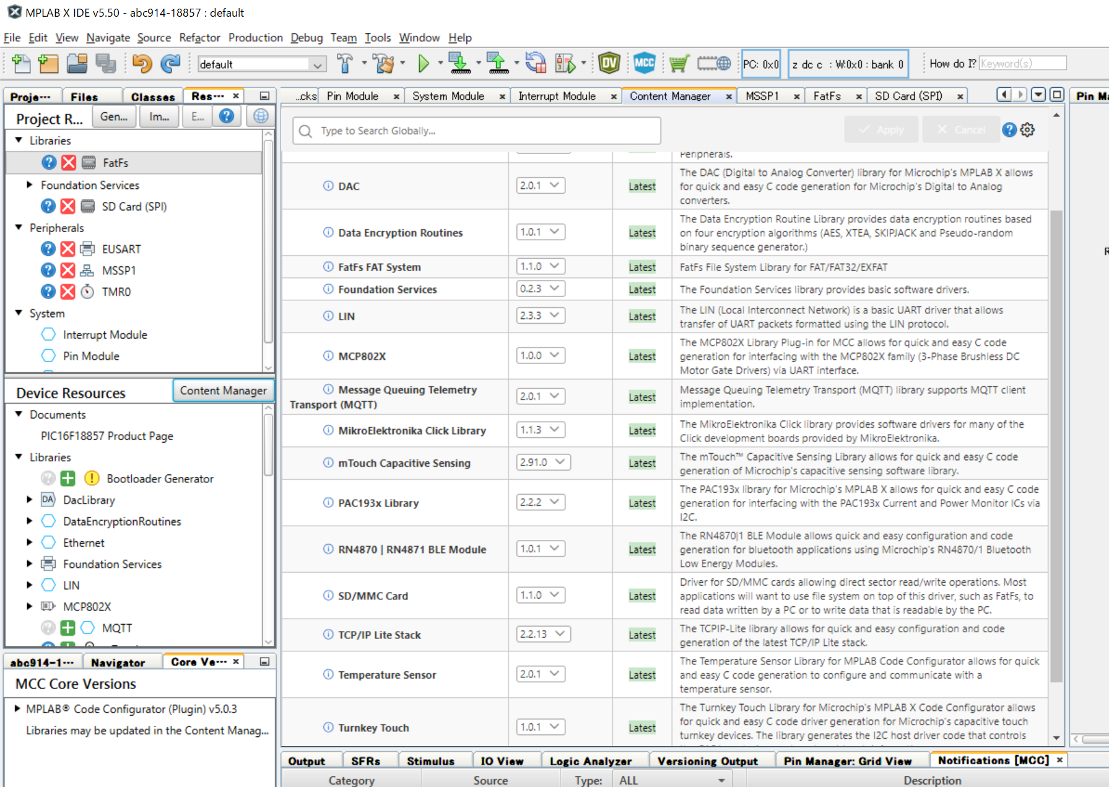Click the Open Project toolbar icon
1109x787 pixels.
77,63
